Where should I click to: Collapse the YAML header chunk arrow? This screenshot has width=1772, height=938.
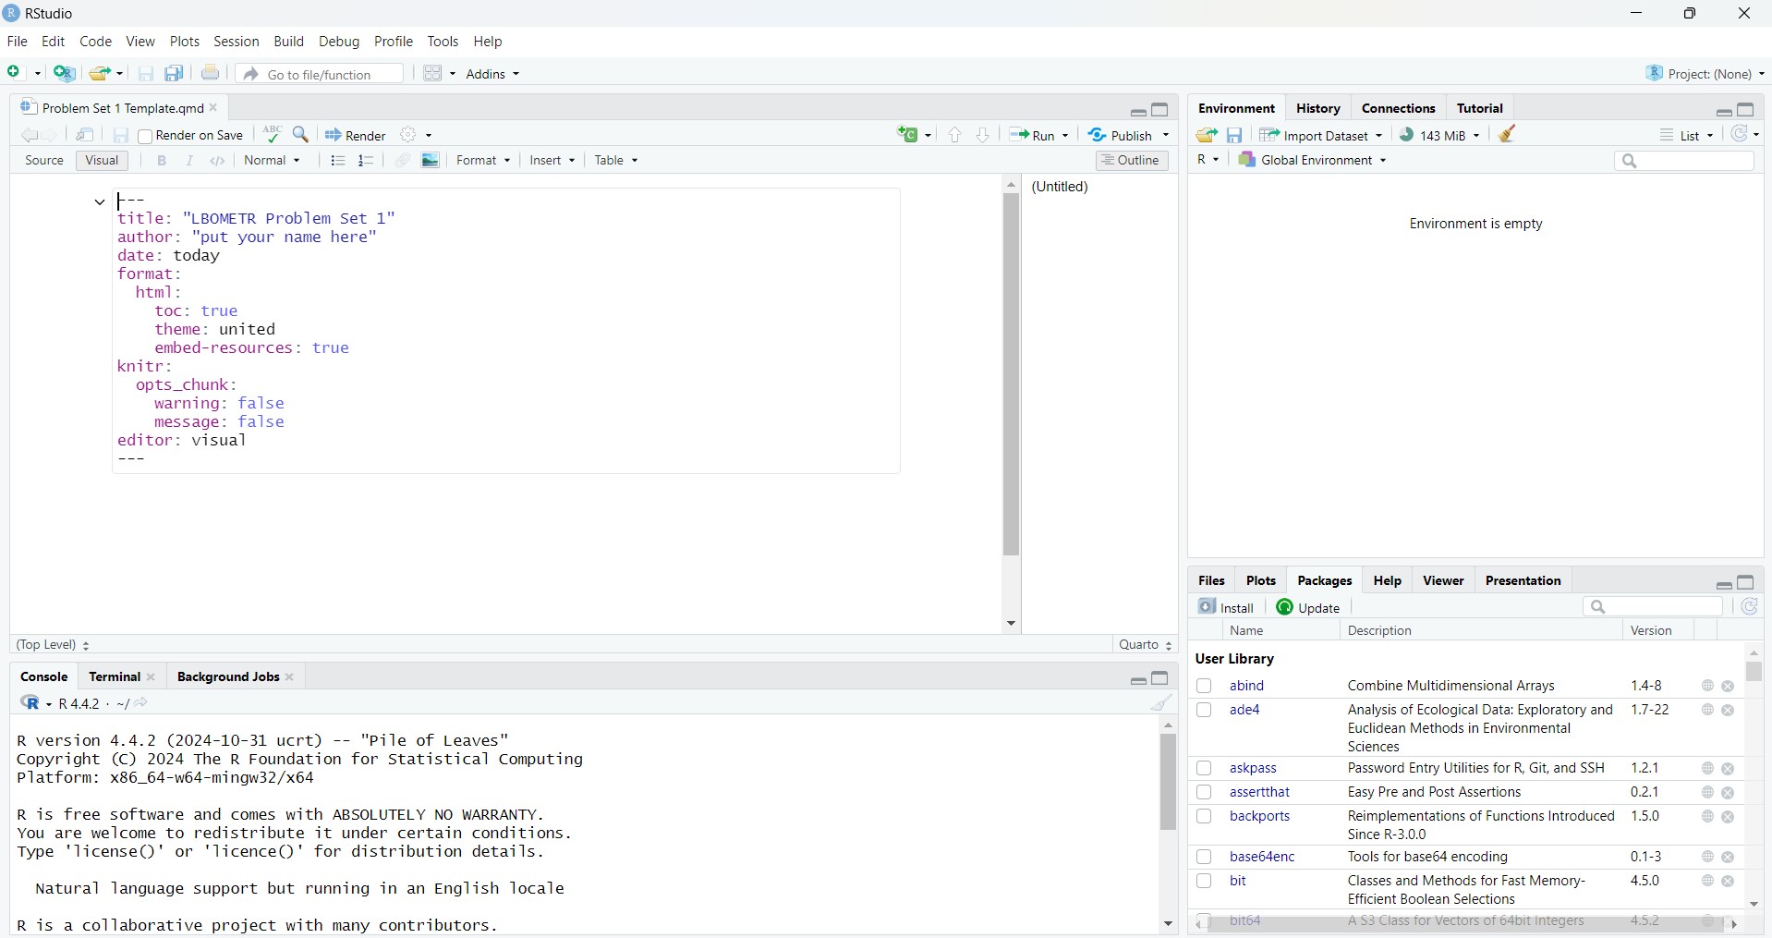pos(100,202)
